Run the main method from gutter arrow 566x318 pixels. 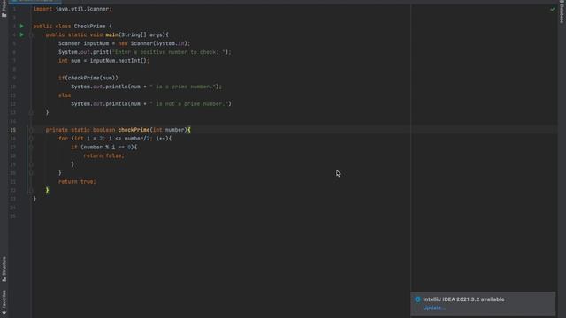pyautogui.click(x=21, y=34)
